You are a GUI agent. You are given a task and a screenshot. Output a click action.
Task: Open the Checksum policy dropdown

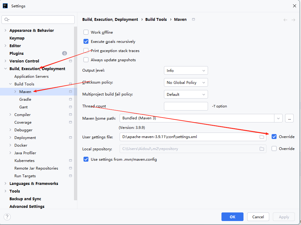(x=186, y=82)
